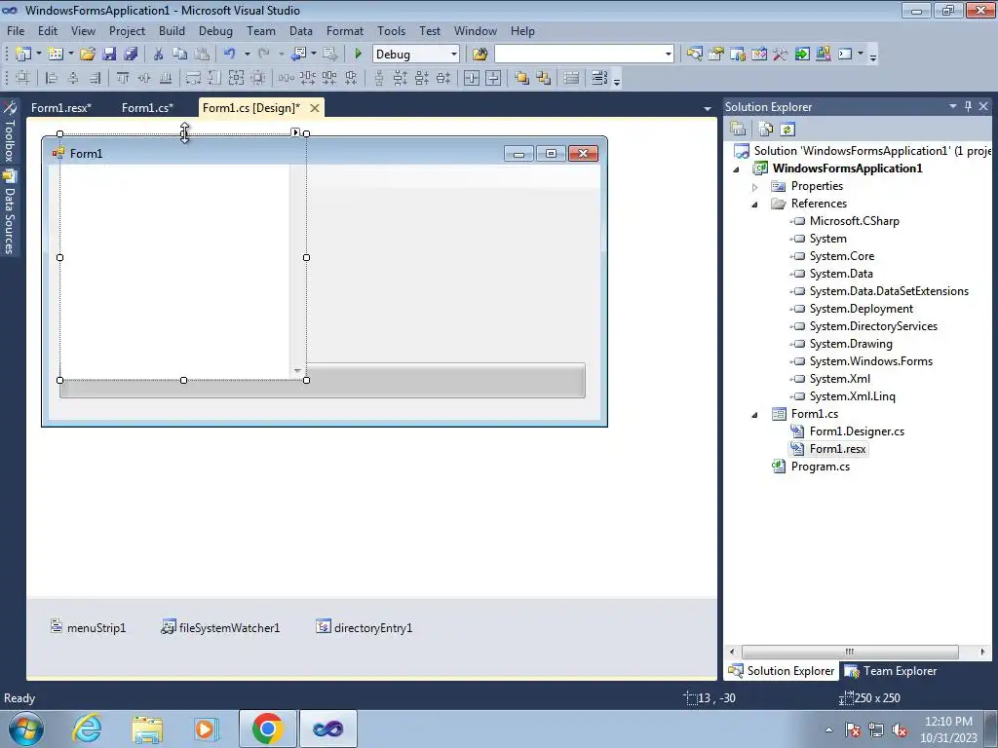Switch to the Form1.resx* tab
Image resolution: width=998 pixels, height=748 pixels.
coord(61,107)
